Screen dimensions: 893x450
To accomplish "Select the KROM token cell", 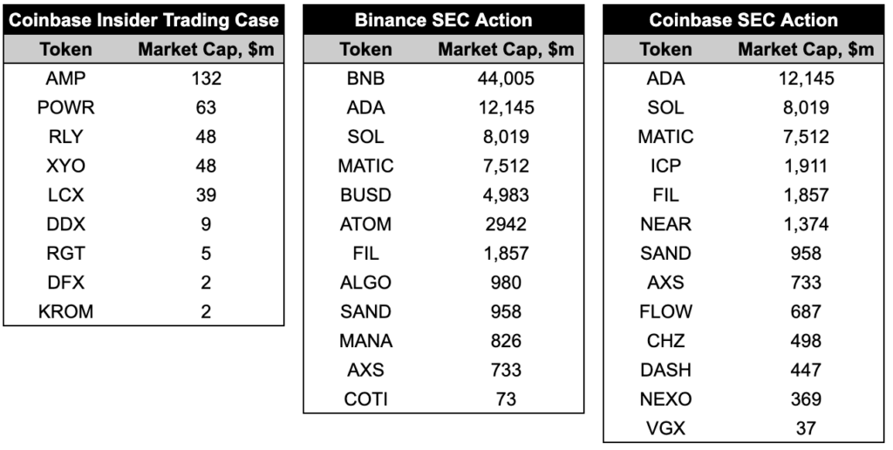I will [65, 311].
